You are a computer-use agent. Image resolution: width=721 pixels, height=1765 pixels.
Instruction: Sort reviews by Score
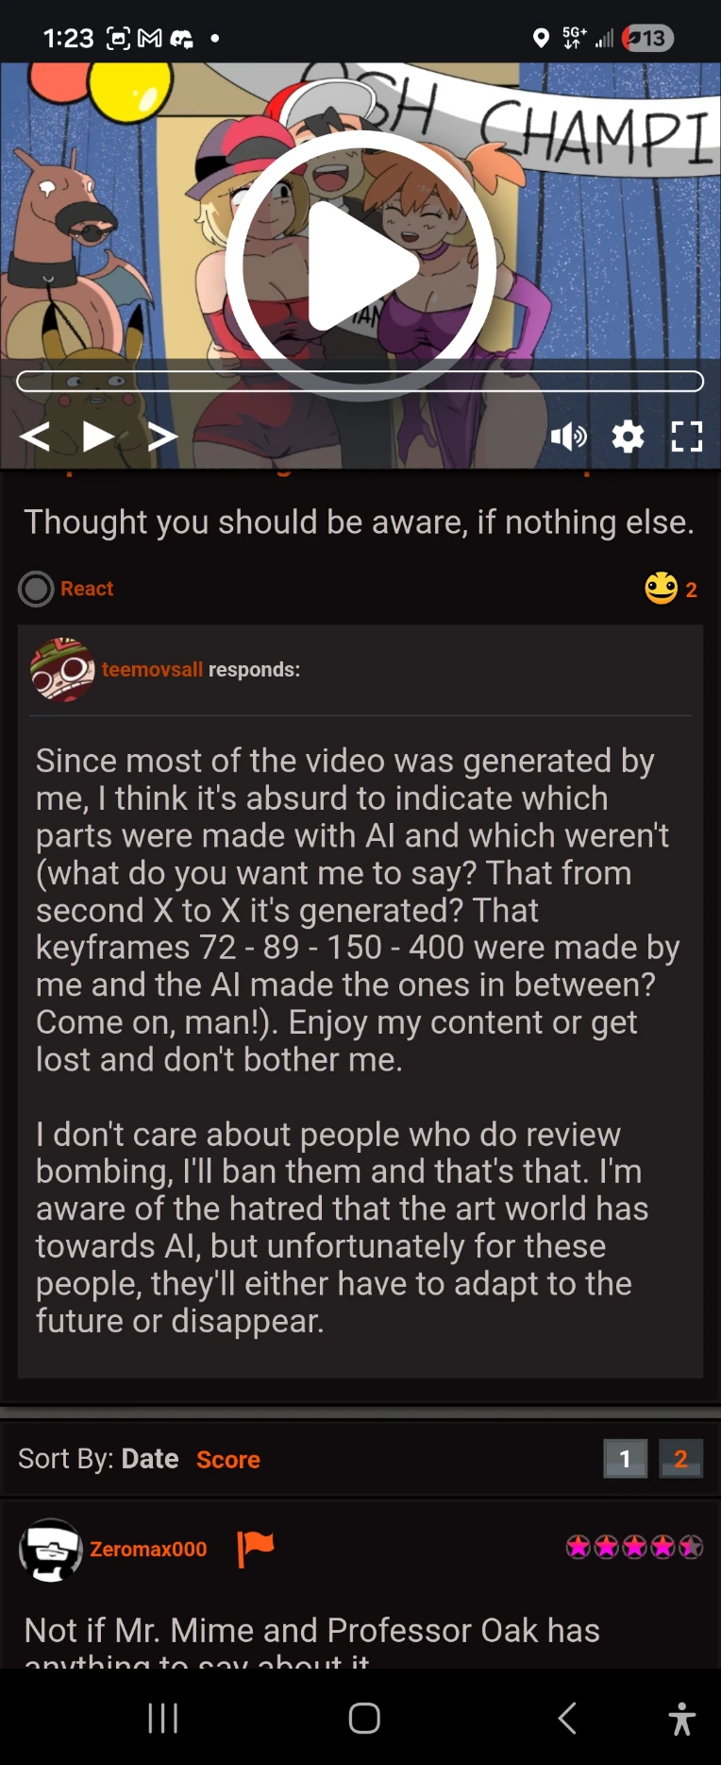pos(228,1460)
